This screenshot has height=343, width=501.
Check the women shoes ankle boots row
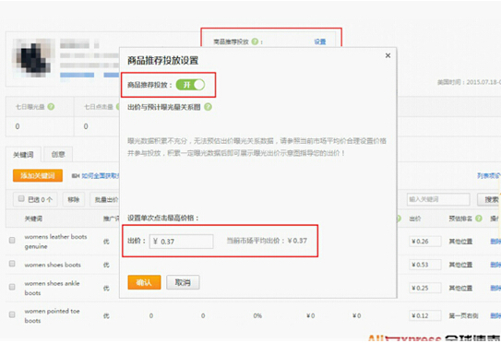[x=12, y=287]
